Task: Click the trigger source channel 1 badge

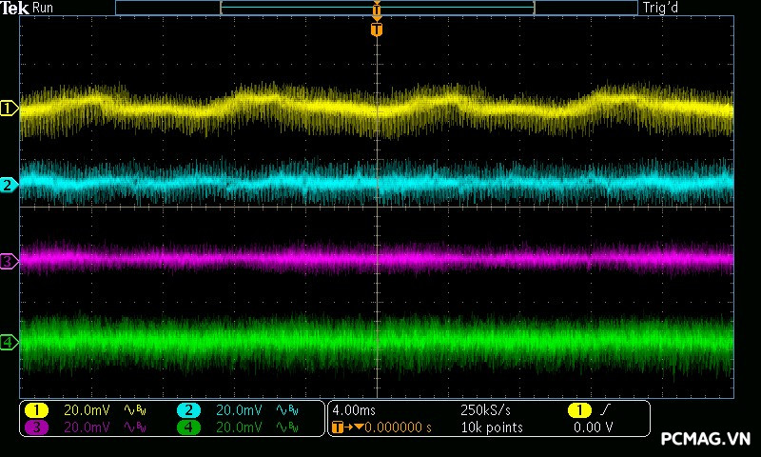Action: pyautogui.click(x=578, y=410)
